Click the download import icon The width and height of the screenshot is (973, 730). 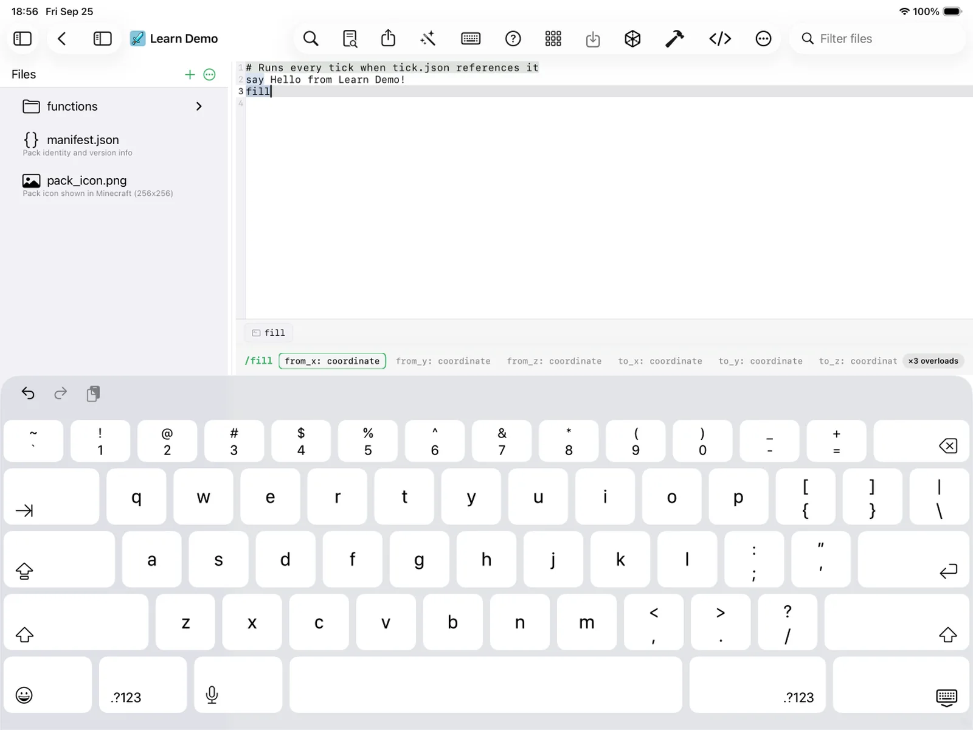(593, 40)
